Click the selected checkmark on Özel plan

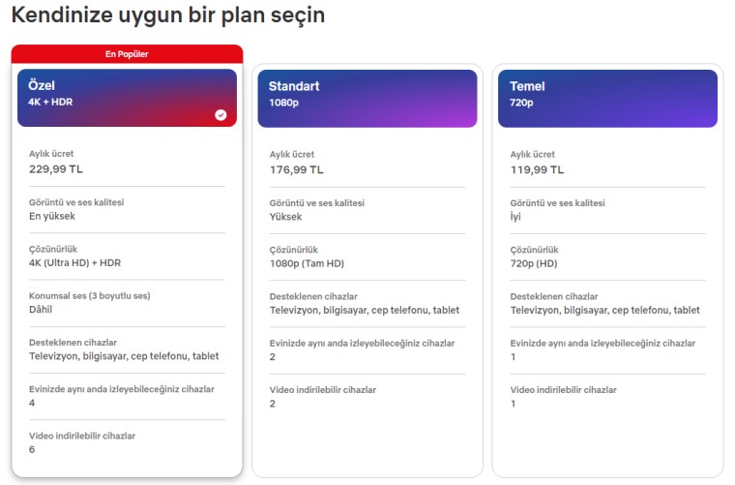(220, 115)
